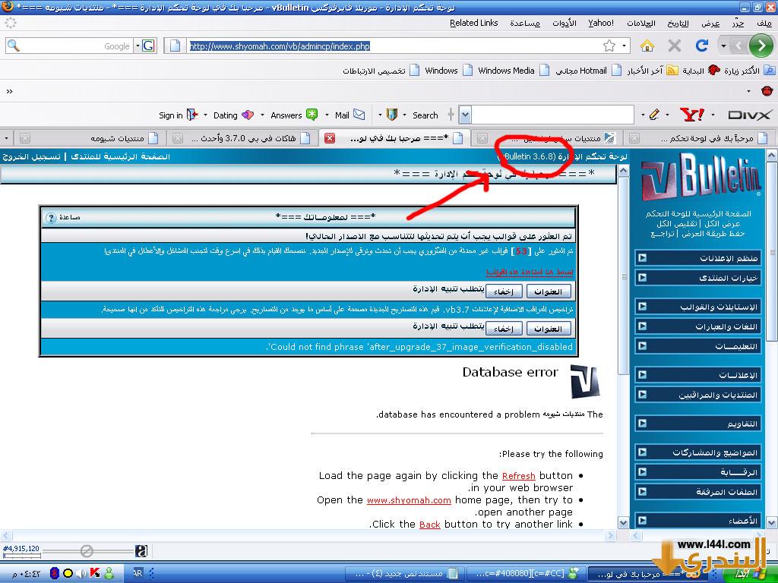This screenshot has width=778, height=583.
Task: Open the العلامات menu
Action: [x=641, y=23]
